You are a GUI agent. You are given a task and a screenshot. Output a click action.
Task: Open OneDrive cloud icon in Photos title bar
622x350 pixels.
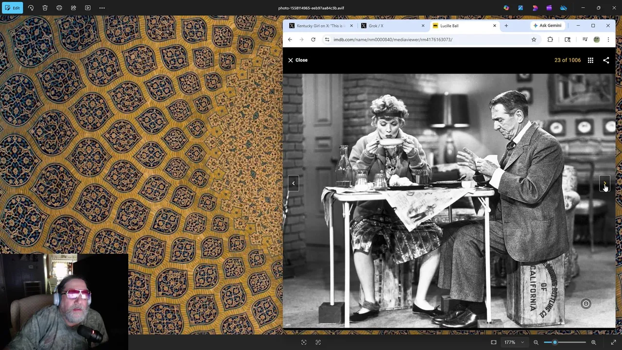click(x=564, y=8)
